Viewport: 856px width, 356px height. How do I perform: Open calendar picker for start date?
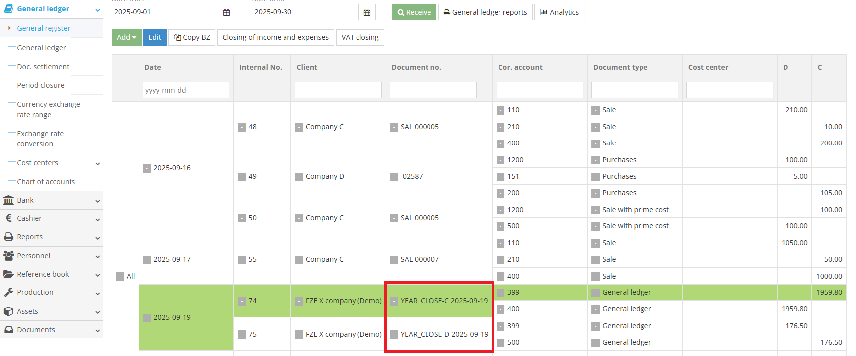226,12
